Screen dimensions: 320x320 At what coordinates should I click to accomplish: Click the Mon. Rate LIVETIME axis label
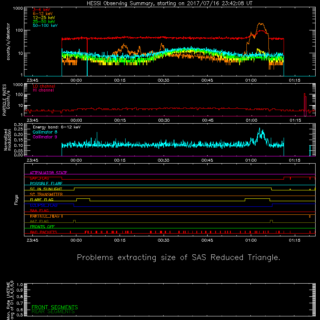(10, 300)
